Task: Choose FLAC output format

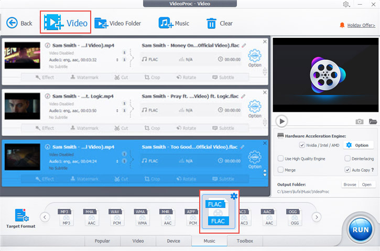Action: pyautogui.click(x=218, y=213)
